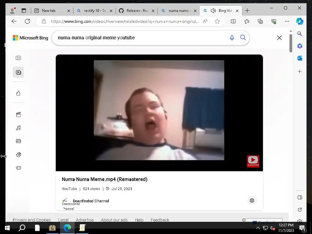Switch to the New tab tab

51,11
